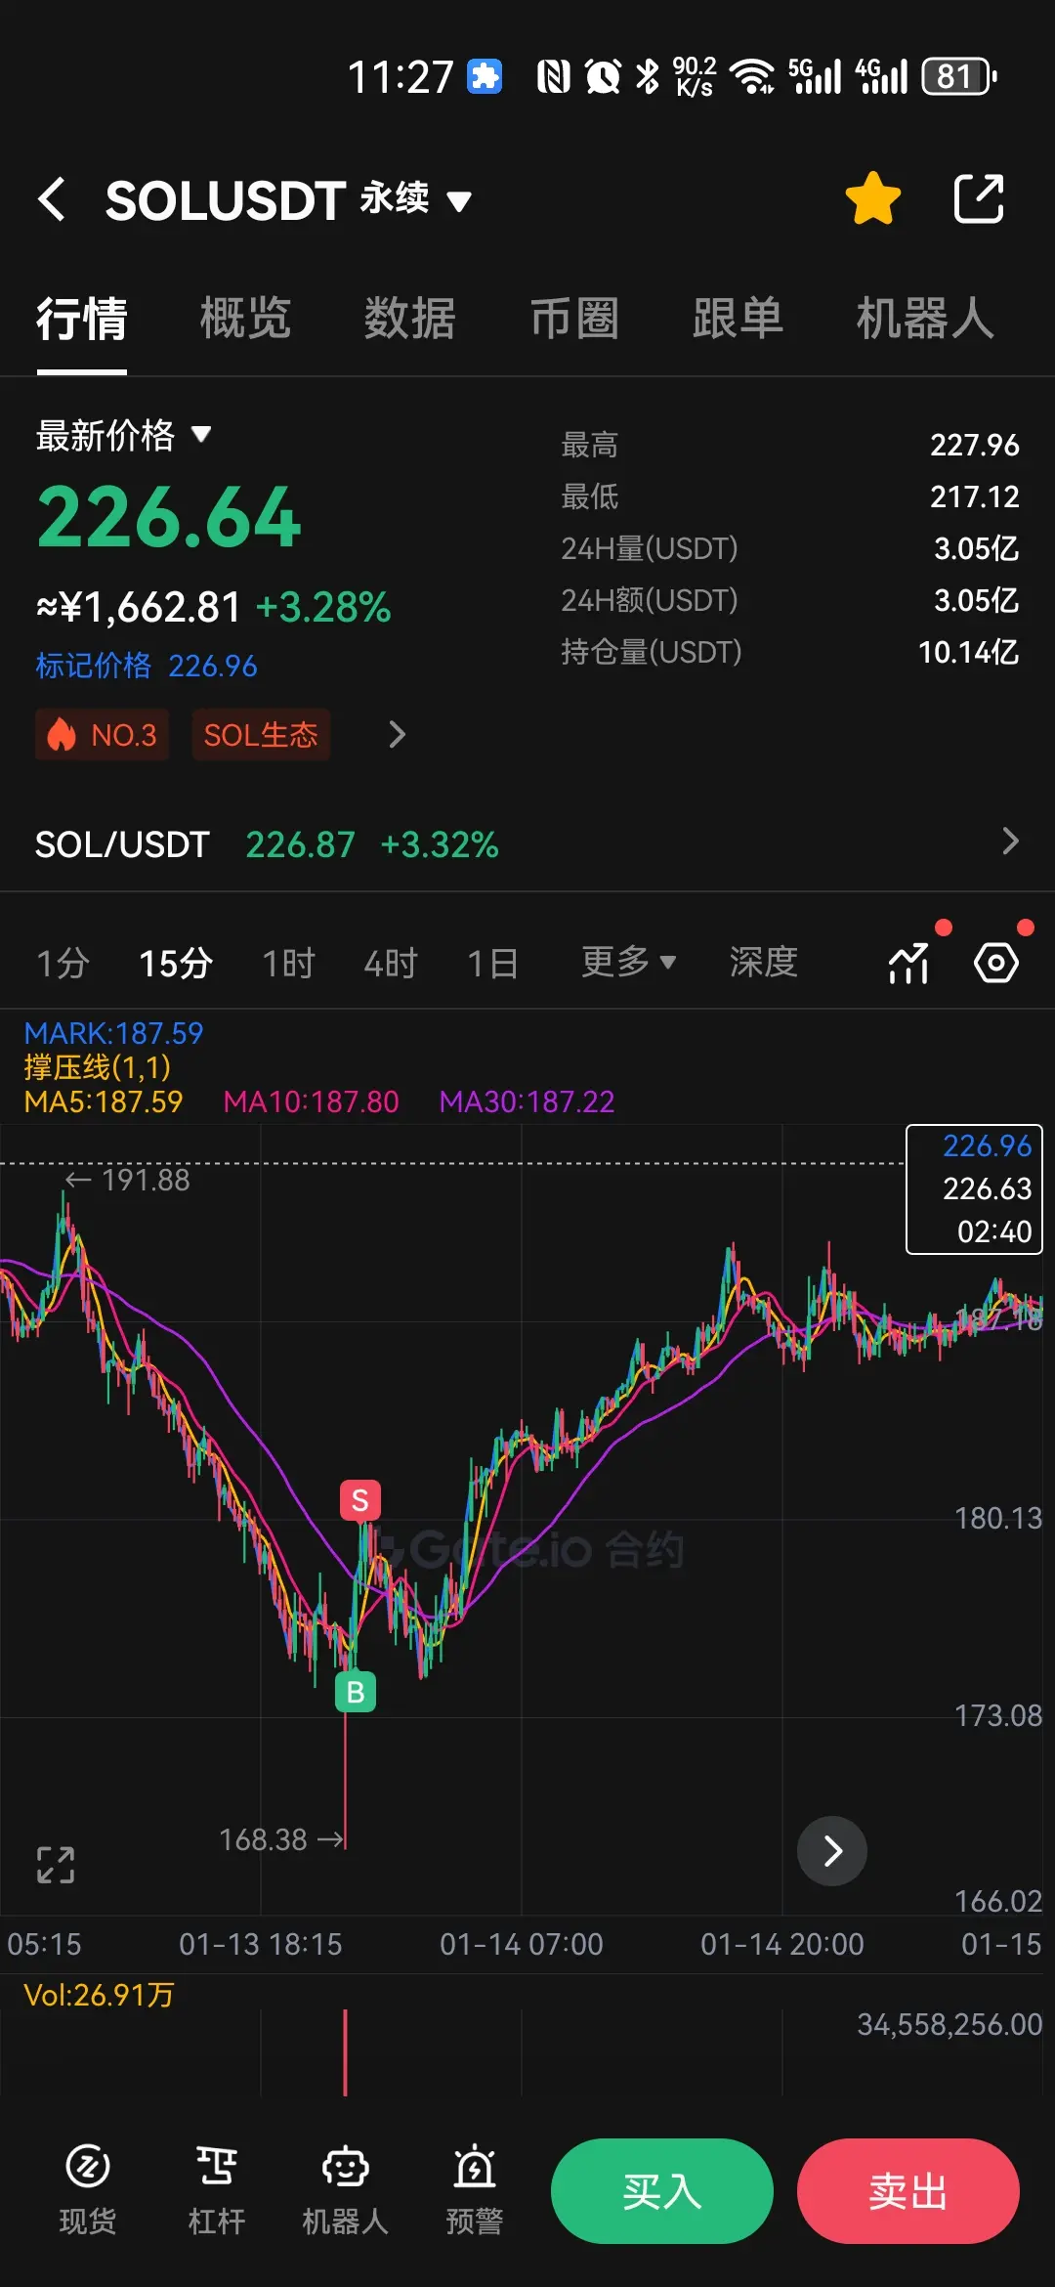
Task: Jump to latest candle arrow button
Action: 832,1851
